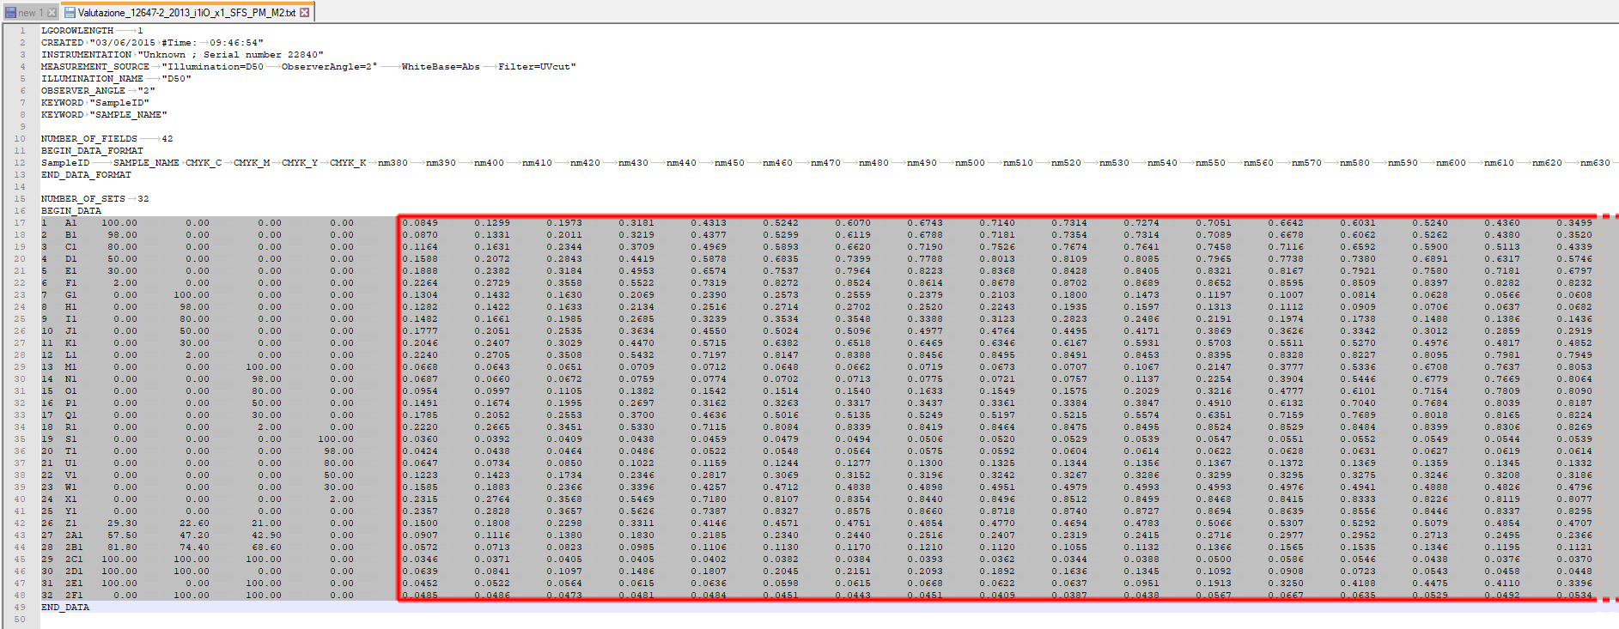The image size is (1619, 629).
Task: Click the "NUMBER_OF_FIELDS" keyword
Action: (x=89, y=139)
